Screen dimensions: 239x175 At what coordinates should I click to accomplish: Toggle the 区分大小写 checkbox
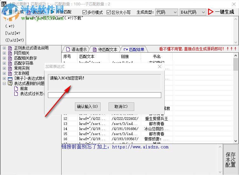tap(109, 12)
